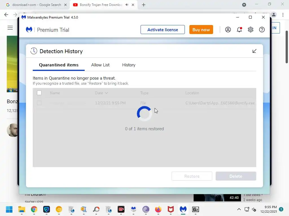Click the 12/22/21 9:55 PM date cell
Screen dimensions: 289x216
pyautogui.click(x=110, y=103)
